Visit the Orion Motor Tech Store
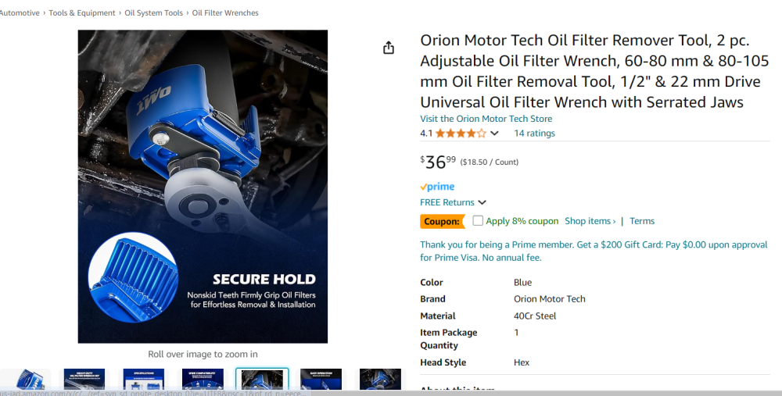The width and height of the screenshot is (782, 396). (486, 119)
